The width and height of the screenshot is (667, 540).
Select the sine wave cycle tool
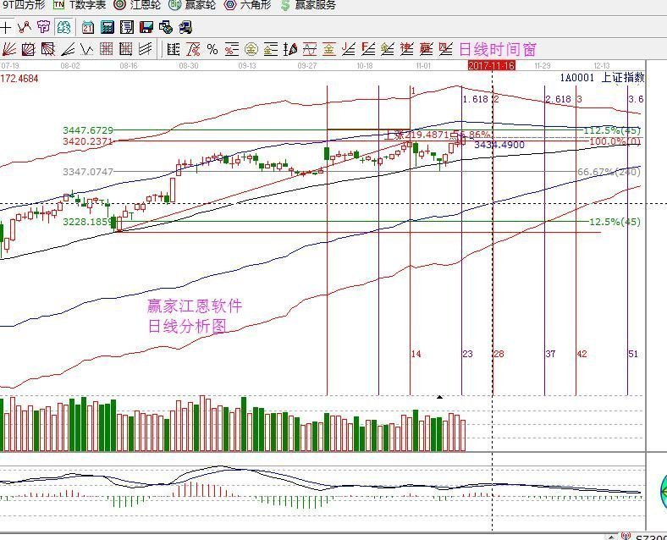[x=310, y=49]
